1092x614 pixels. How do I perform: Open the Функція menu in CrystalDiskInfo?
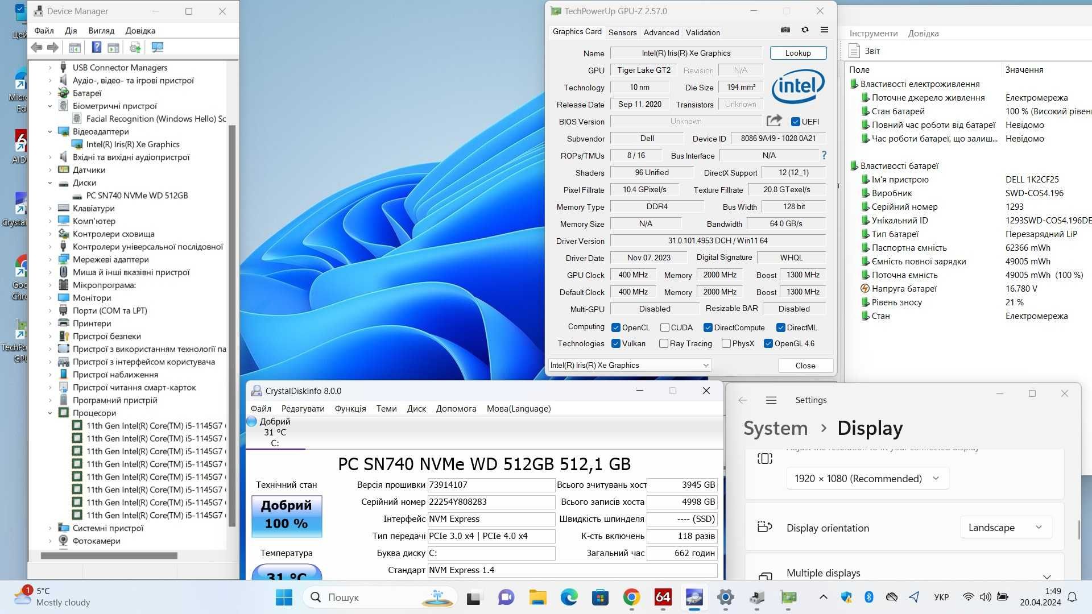pos(350,409)
